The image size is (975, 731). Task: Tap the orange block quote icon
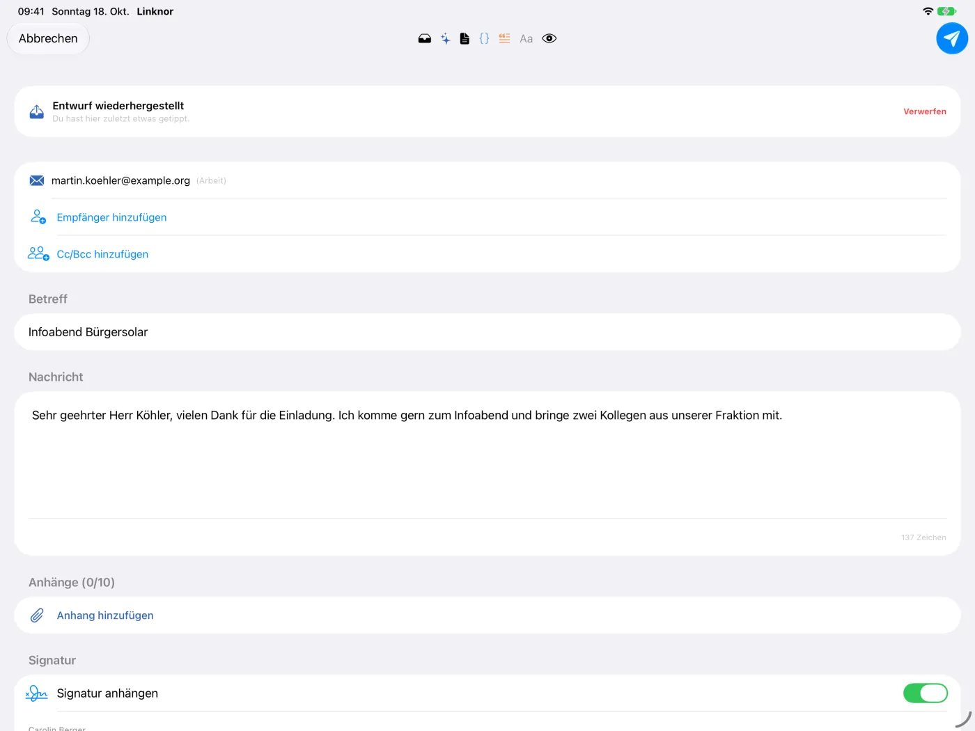tap(505, 39)
